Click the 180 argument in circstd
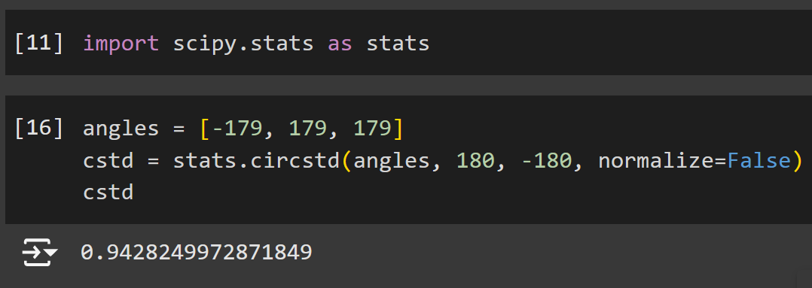The height and width of the screenshot is (288, 812). (475, 161)
